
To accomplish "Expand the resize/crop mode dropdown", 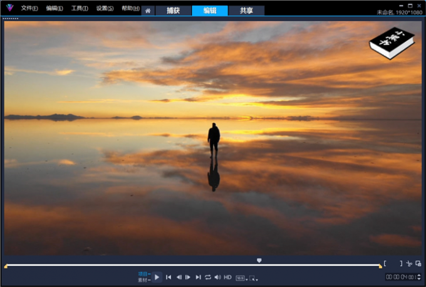I will 253,278.
